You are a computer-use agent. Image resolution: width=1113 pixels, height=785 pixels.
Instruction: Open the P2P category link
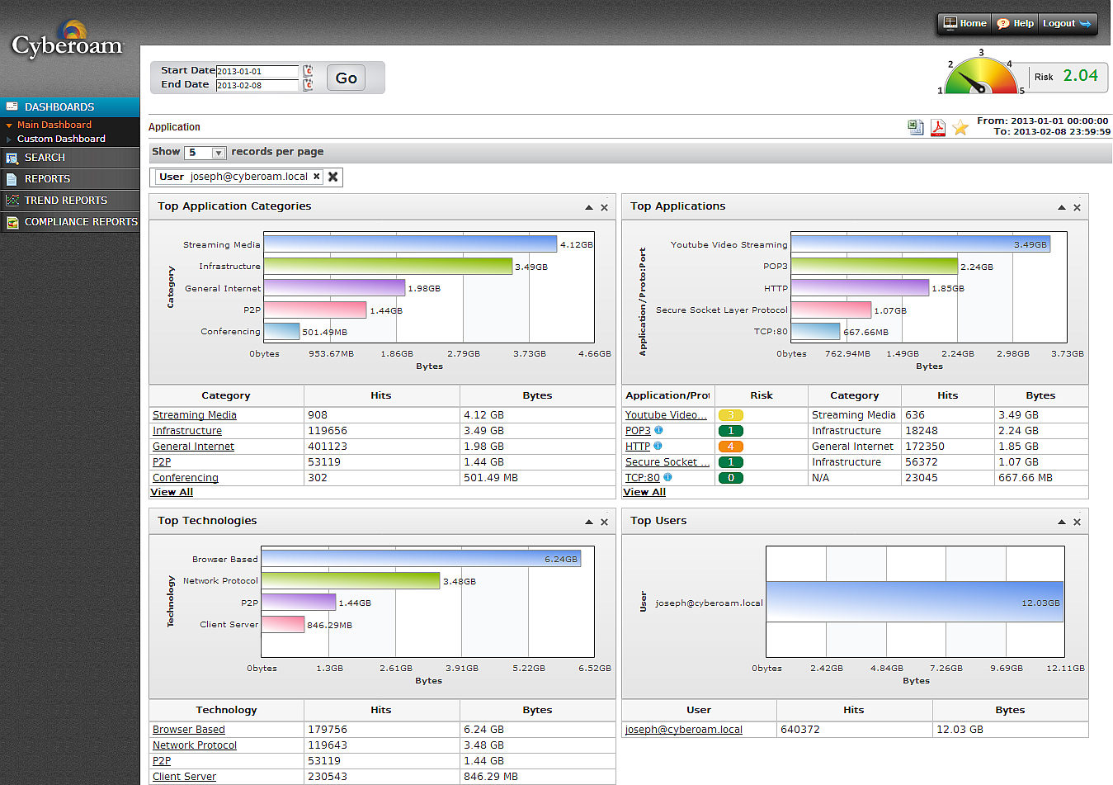[x=162, y=462]
